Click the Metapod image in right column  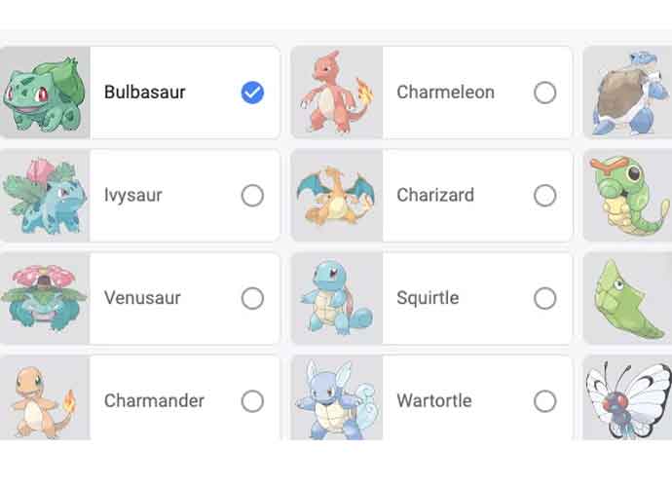tap(628, 298)
